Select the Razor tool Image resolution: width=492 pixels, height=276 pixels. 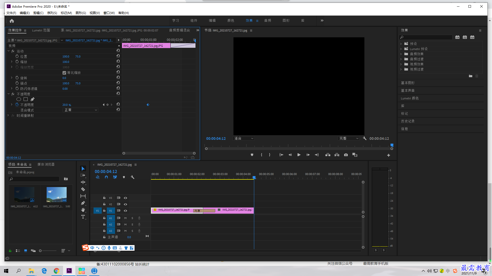coord(83,189)
